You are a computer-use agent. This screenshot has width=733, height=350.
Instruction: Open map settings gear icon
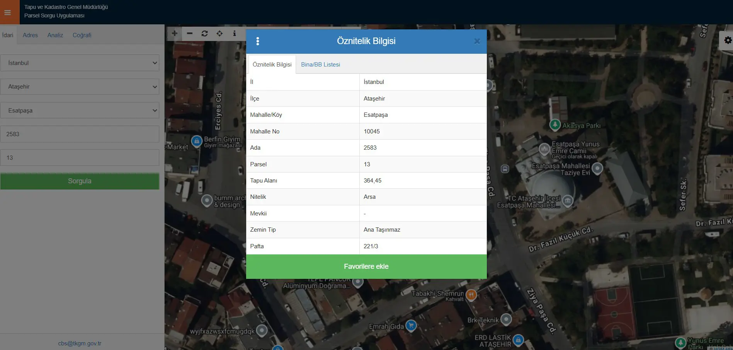click(728, 40)
